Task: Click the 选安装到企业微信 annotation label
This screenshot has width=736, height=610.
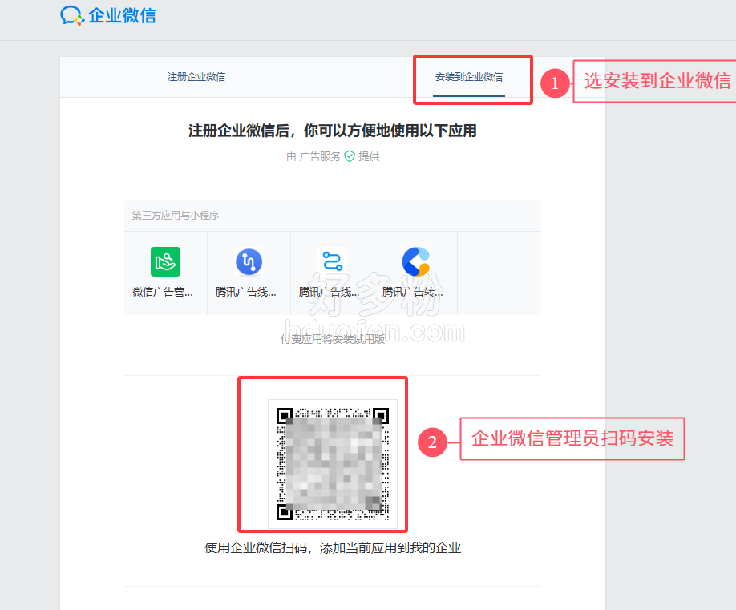Action: tap(657, 81)
